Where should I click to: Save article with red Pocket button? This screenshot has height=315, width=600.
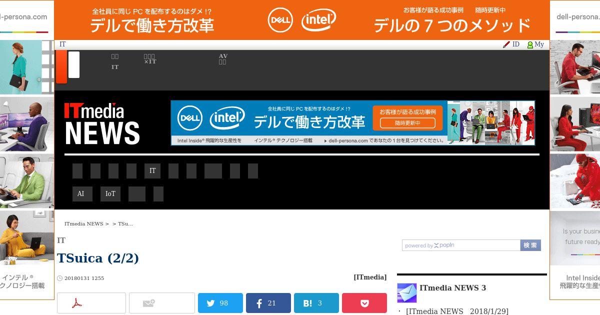[364, 303]
